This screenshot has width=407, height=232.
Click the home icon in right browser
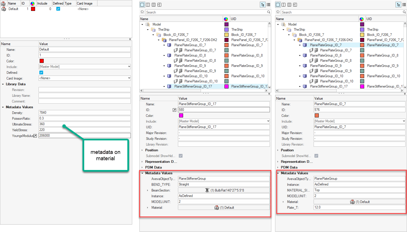(x=278, y=12)
